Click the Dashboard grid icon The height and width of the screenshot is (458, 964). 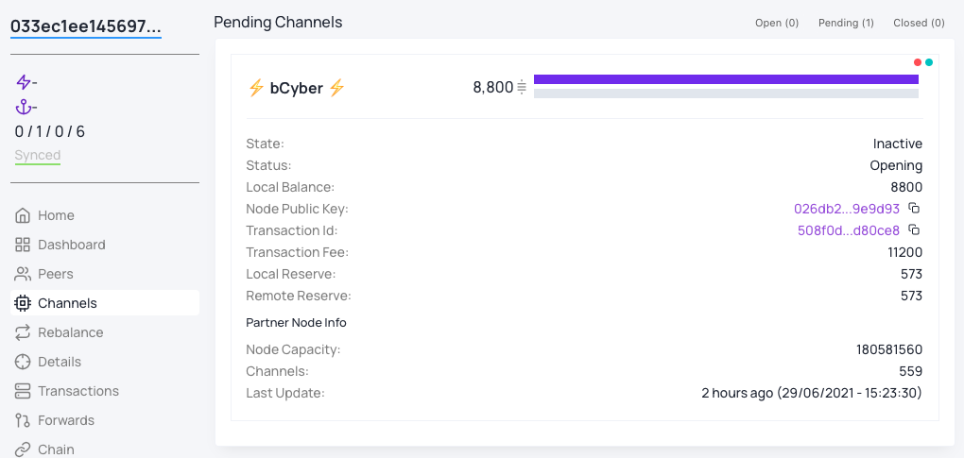click(23, 245)
